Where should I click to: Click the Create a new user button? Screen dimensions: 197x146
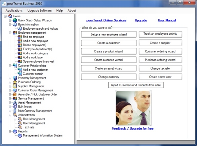point(160,77)
